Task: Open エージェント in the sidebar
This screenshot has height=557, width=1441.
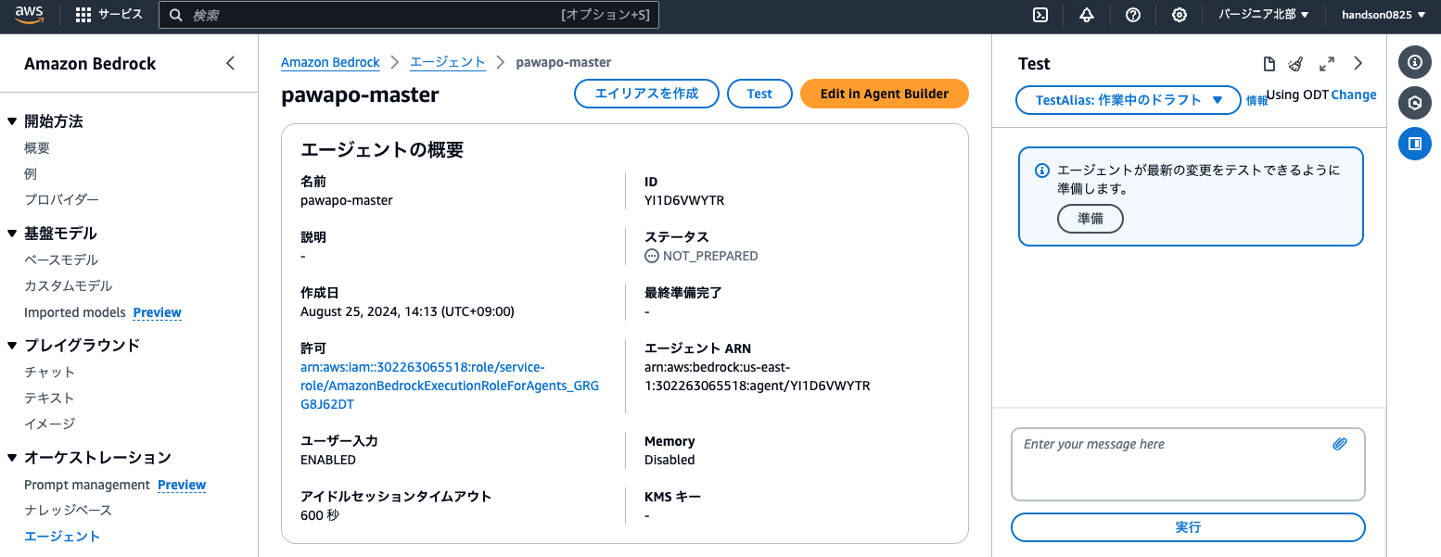Action: coord(62,537)
